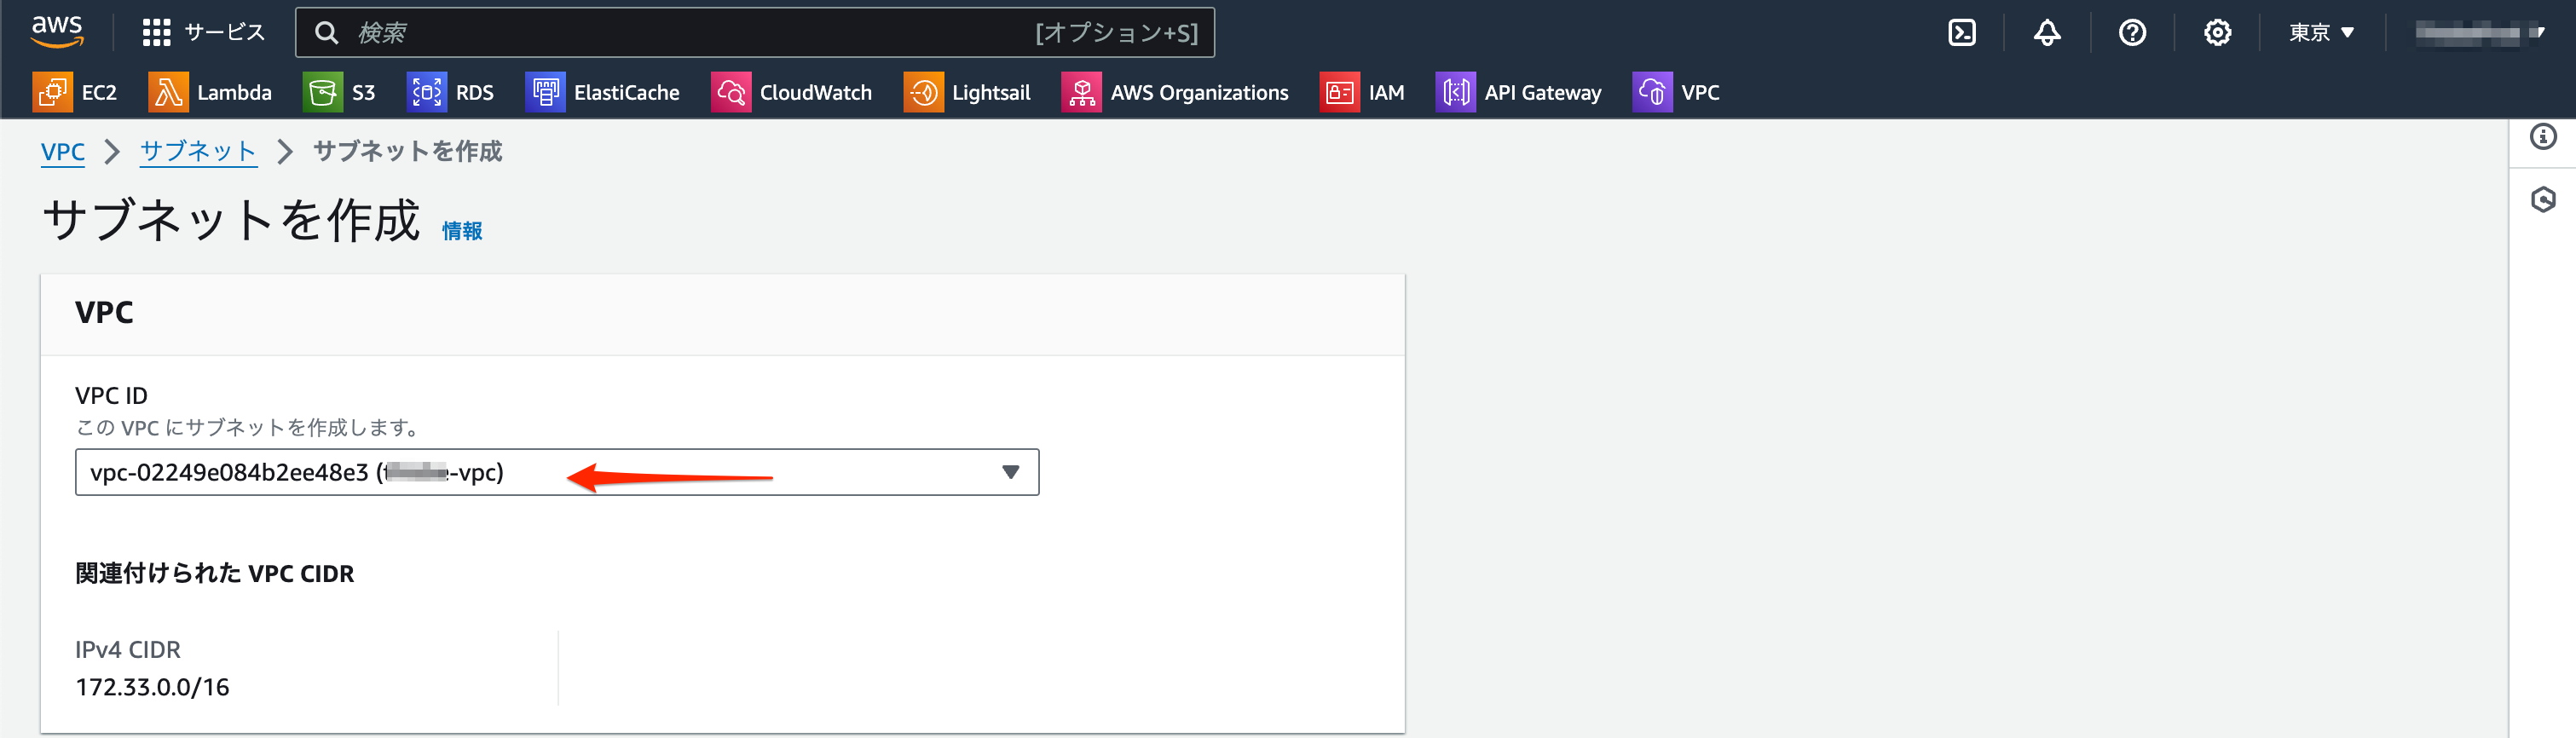Open Lightsail label in favorites bar
Image resolution: width=2576 pixels, height=738 pixels.
point(990,93)
